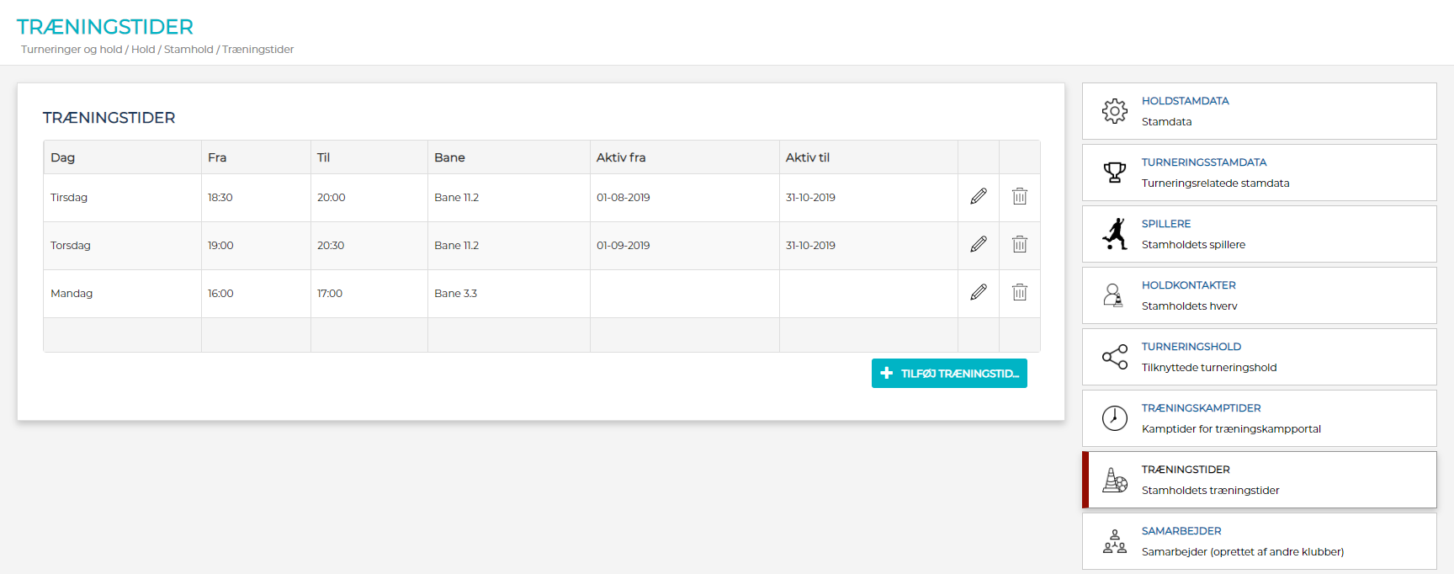Remove the Mandag training time entry
This screenshot has height=574, width=1454.
[x=1019, y=293]
